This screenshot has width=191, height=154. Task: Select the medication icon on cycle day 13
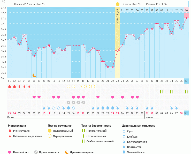click(x=68, y=102)
